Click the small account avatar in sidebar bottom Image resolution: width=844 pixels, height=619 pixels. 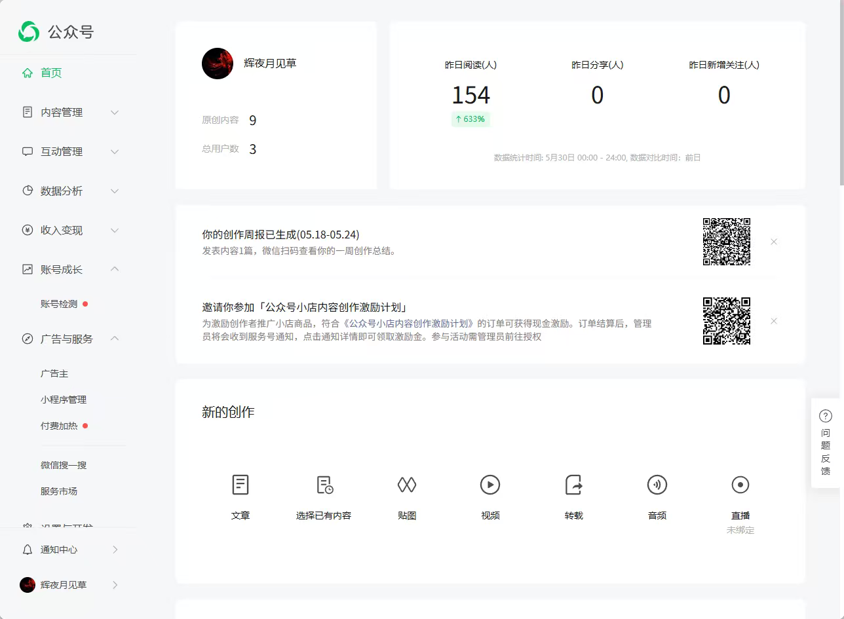click(28, 585)
